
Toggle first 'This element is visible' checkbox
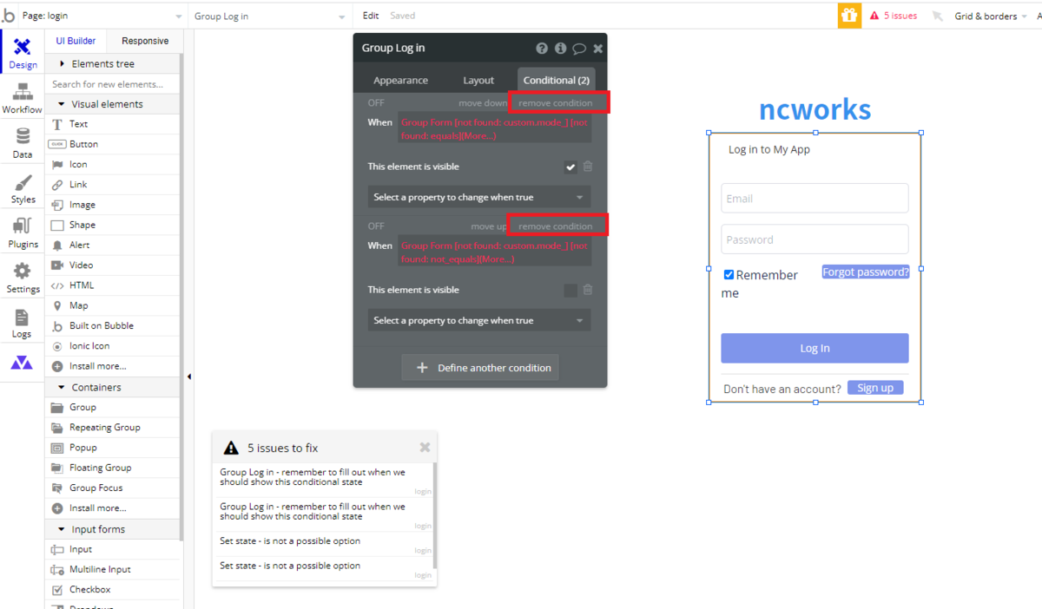click(x=570, y=167)
